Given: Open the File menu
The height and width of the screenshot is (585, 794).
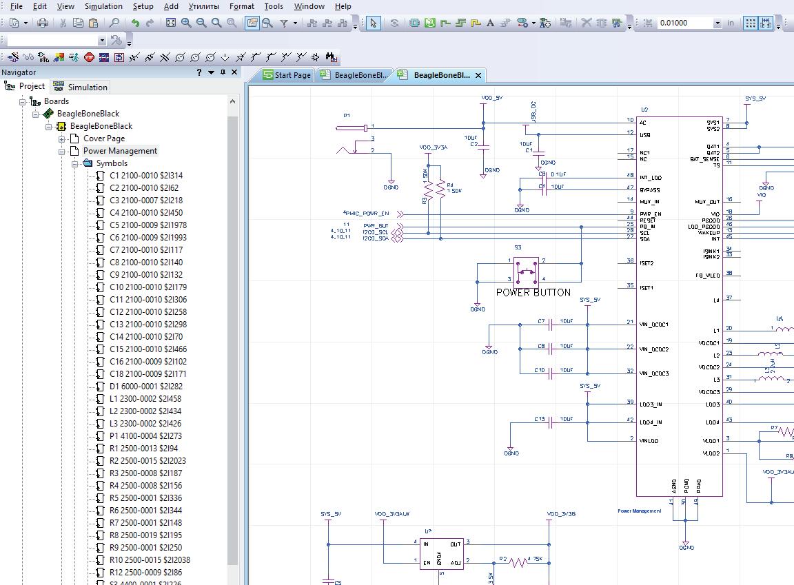Looking at the screenshot, I should point(17,6).
